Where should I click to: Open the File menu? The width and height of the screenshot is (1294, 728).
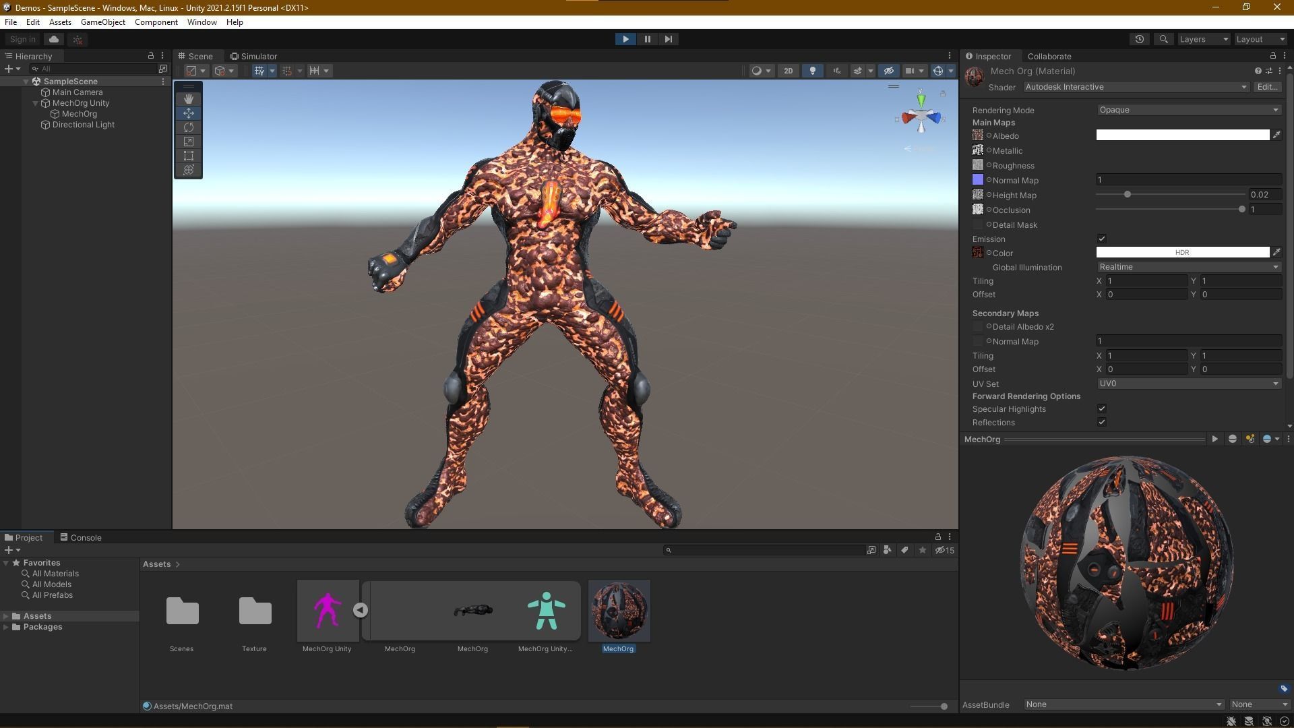tap(11, 22)
